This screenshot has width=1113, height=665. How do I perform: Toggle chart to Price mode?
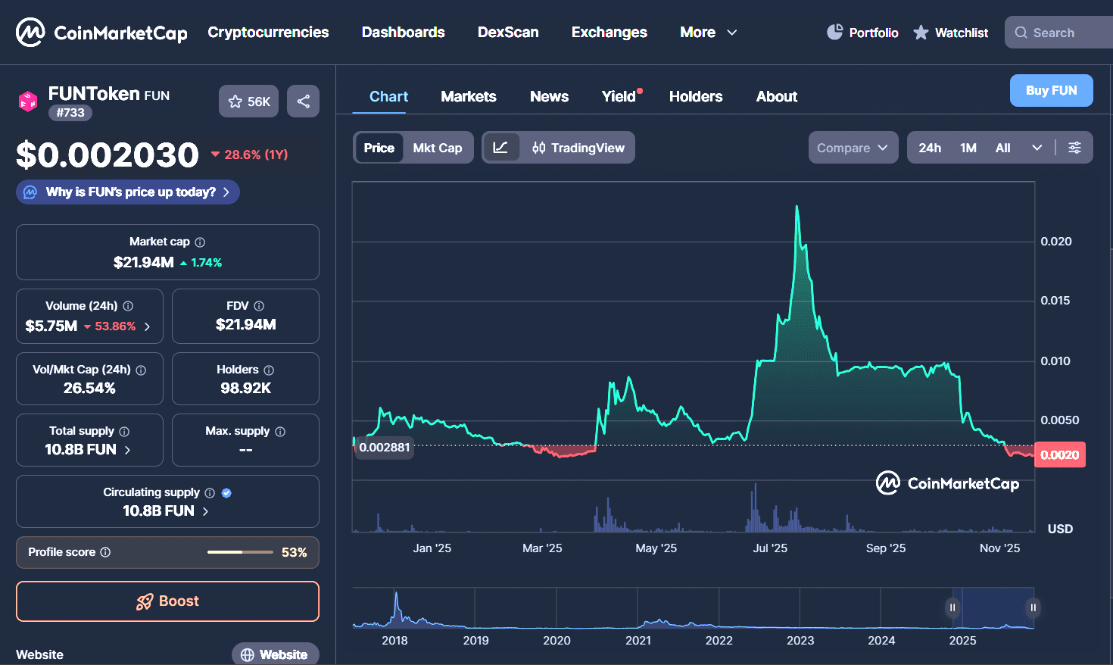379,148
